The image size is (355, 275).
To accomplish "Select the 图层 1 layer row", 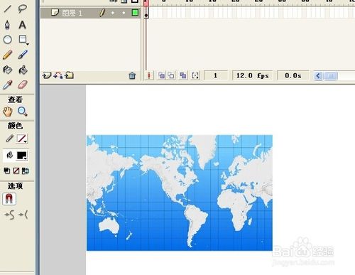I will click(x=90, y=13).
